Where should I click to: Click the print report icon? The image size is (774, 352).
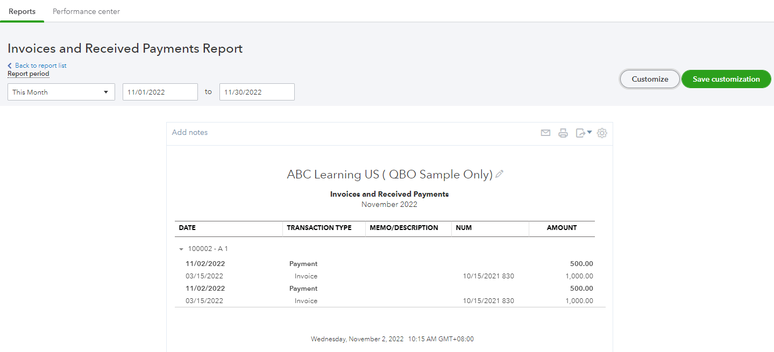tap(563, 133)
